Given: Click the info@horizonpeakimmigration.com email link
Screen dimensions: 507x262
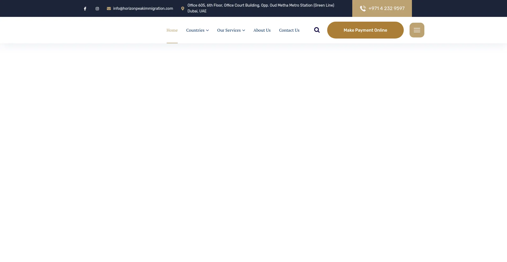Looking at the screenshot, I should tap(143, 8).
